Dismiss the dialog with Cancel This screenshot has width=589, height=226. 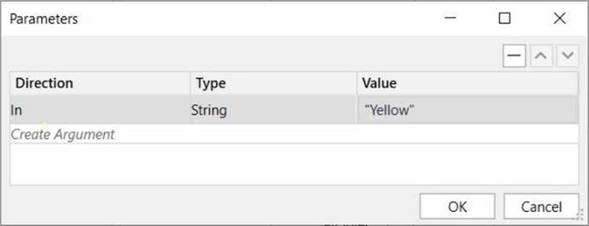541,206
